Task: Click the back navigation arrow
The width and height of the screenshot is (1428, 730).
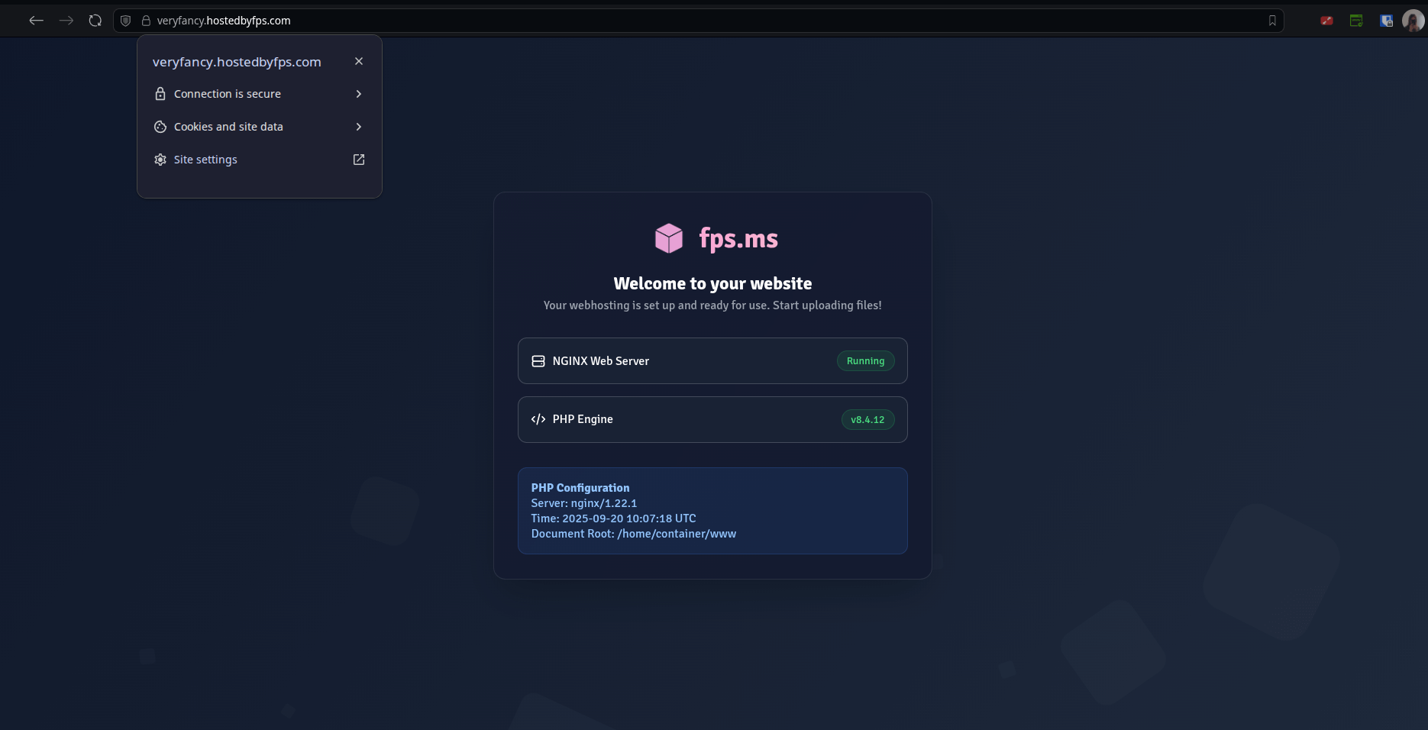Action: click(36, 21)
